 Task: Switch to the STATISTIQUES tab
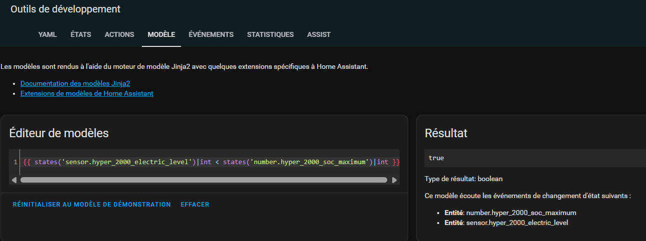[x=270, y=34]
